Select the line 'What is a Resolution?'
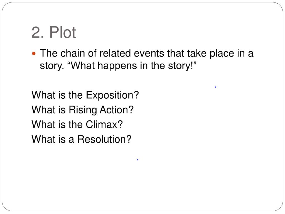Screen dimensions: 285x214 (81, 139)
